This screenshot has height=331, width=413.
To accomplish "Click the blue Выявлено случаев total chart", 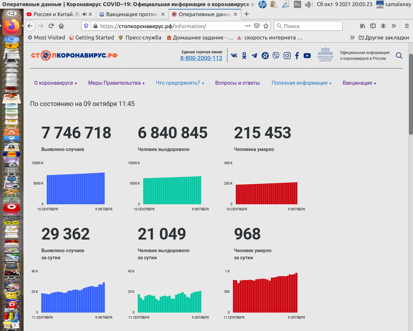I will tap(76, 188).
